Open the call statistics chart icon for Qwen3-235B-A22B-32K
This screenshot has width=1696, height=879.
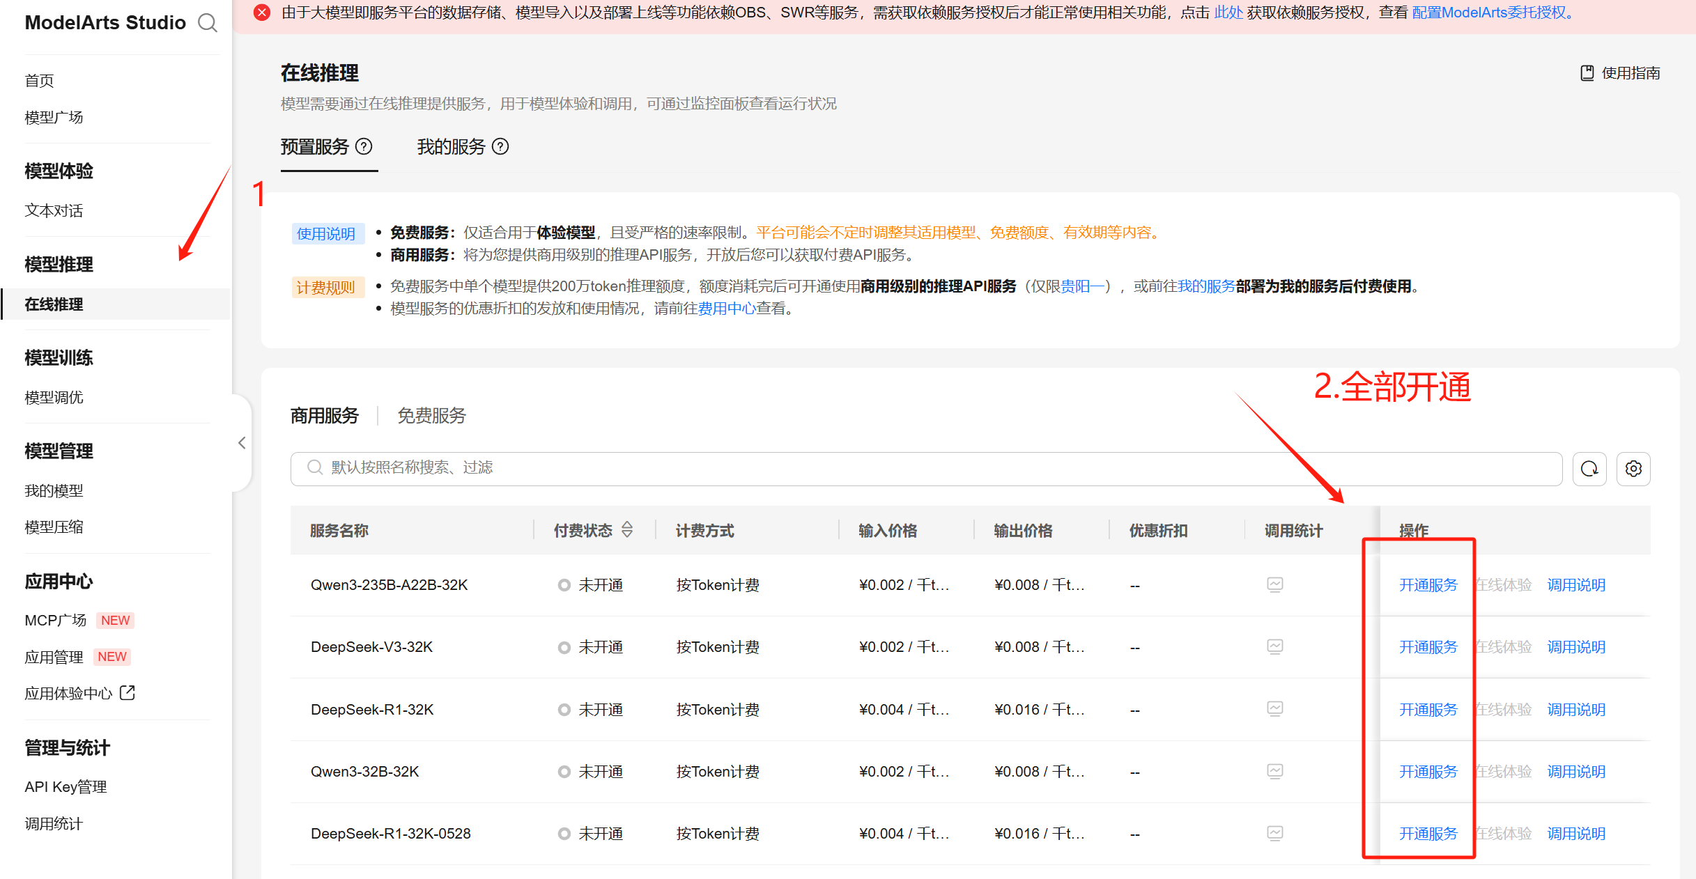(x=1274, y=584)
